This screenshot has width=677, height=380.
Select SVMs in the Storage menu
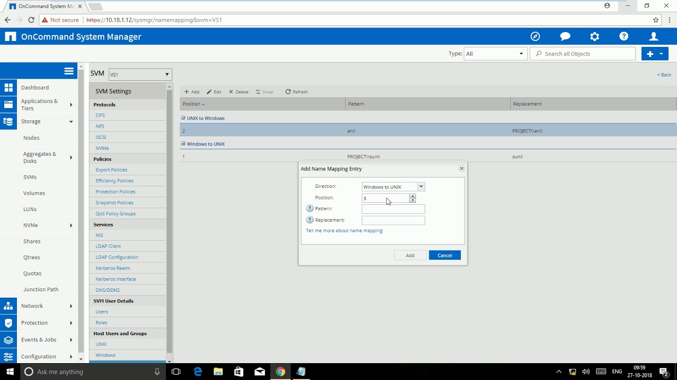pos(30,177)
